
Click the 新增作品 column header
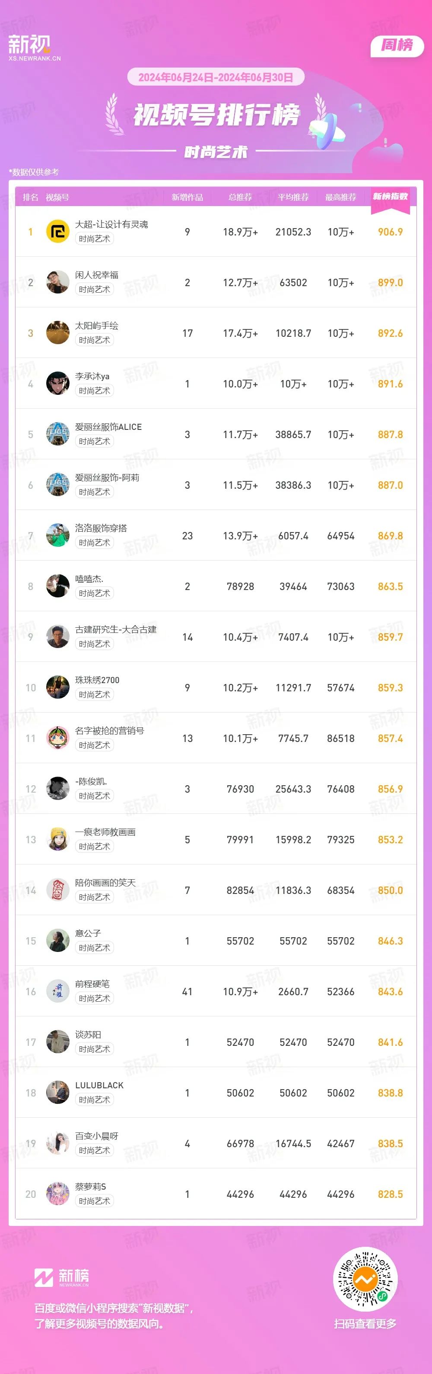(187, 197)
